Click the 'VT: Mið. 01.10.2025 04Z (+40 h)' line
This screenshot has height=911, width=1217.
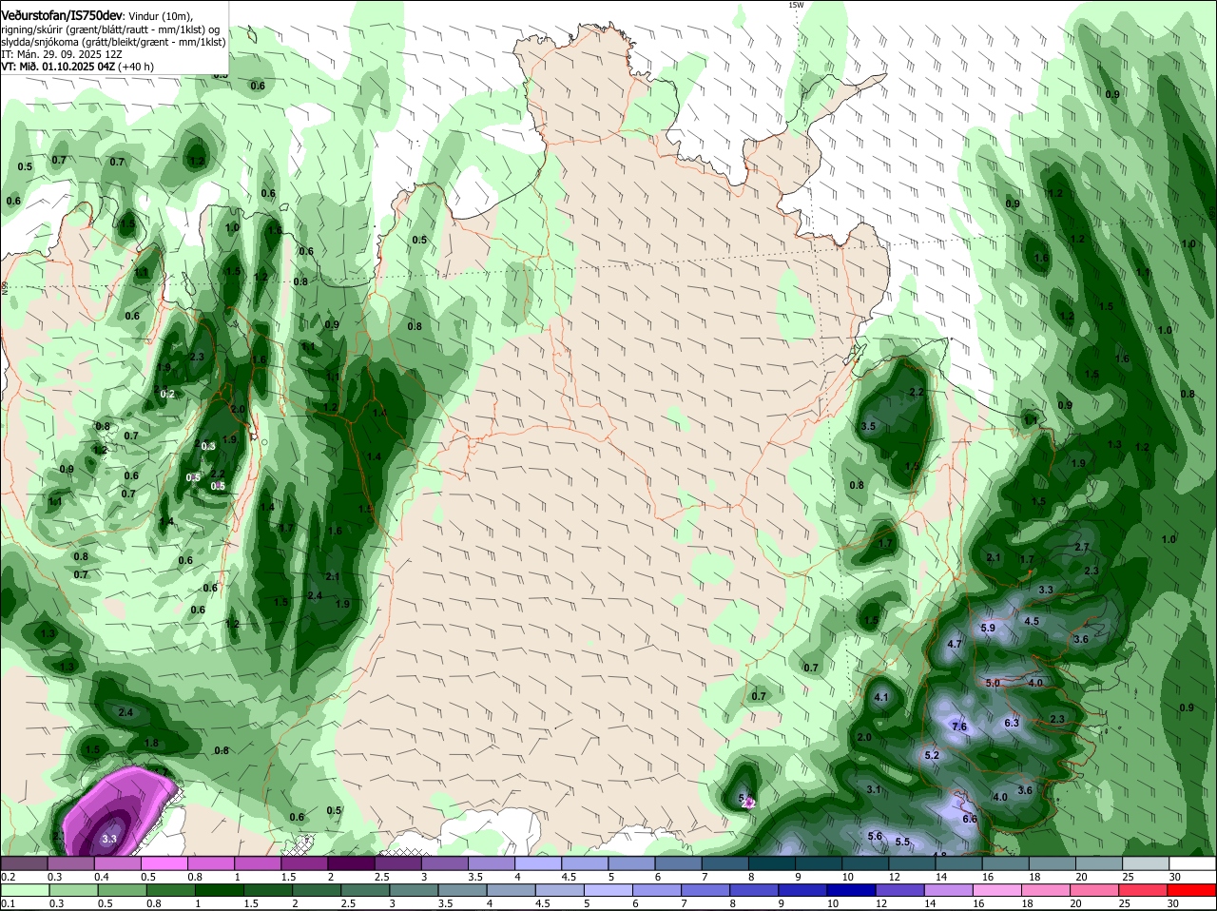coord(77,67)
